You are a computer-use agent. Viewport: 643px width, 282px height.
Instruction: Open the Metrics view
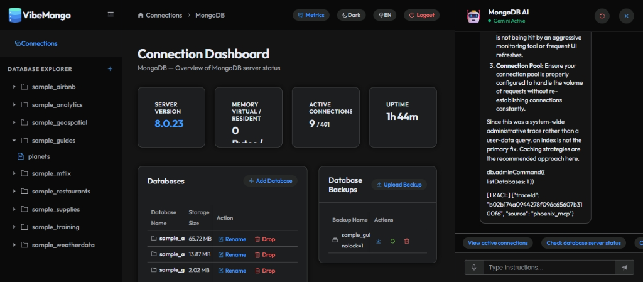tap(311, 15)
